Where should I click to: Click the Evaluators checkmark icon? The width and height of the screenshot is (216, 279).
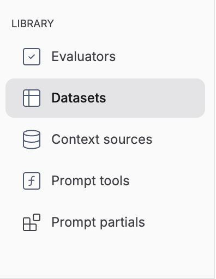coord(32,57)
